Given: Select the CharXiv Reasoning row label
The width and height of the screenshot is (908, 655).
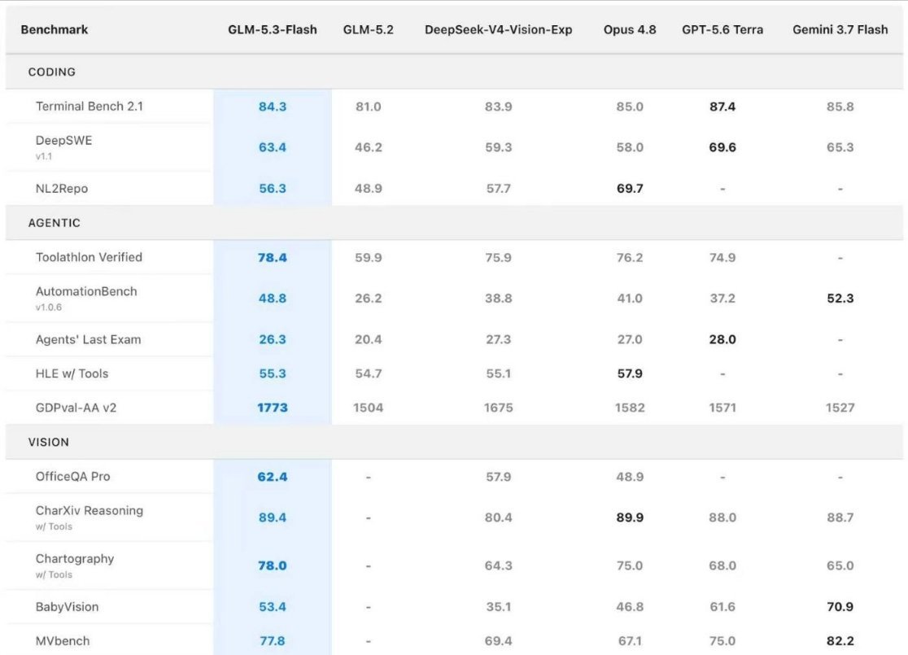Looking at the screenshot, I should (x=89, y=510).
